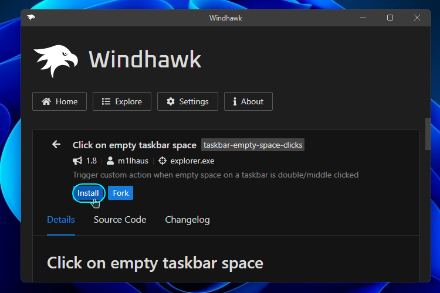Switch to the Changelog tab
Image resolution: width=440 pixels, height=293 pixels.
pyautogui.click(x=187, y=220)
